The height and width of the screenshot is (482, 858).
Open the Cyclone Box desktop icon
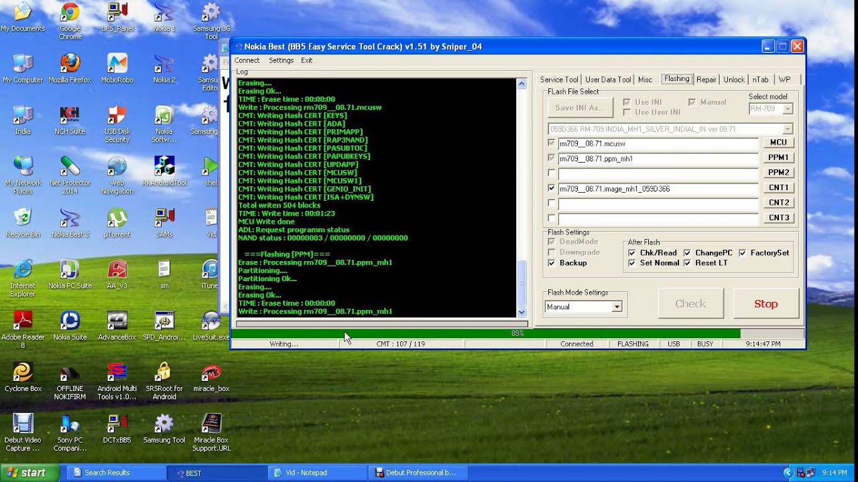pyautogui.click(x=23, y=377)
